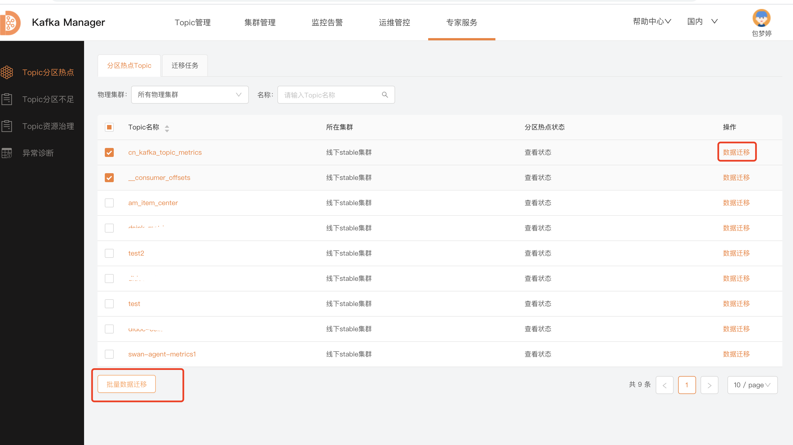Expand the 10 / page size selector
The height and width of the screenshot is (445, 793).
[752, 385]
